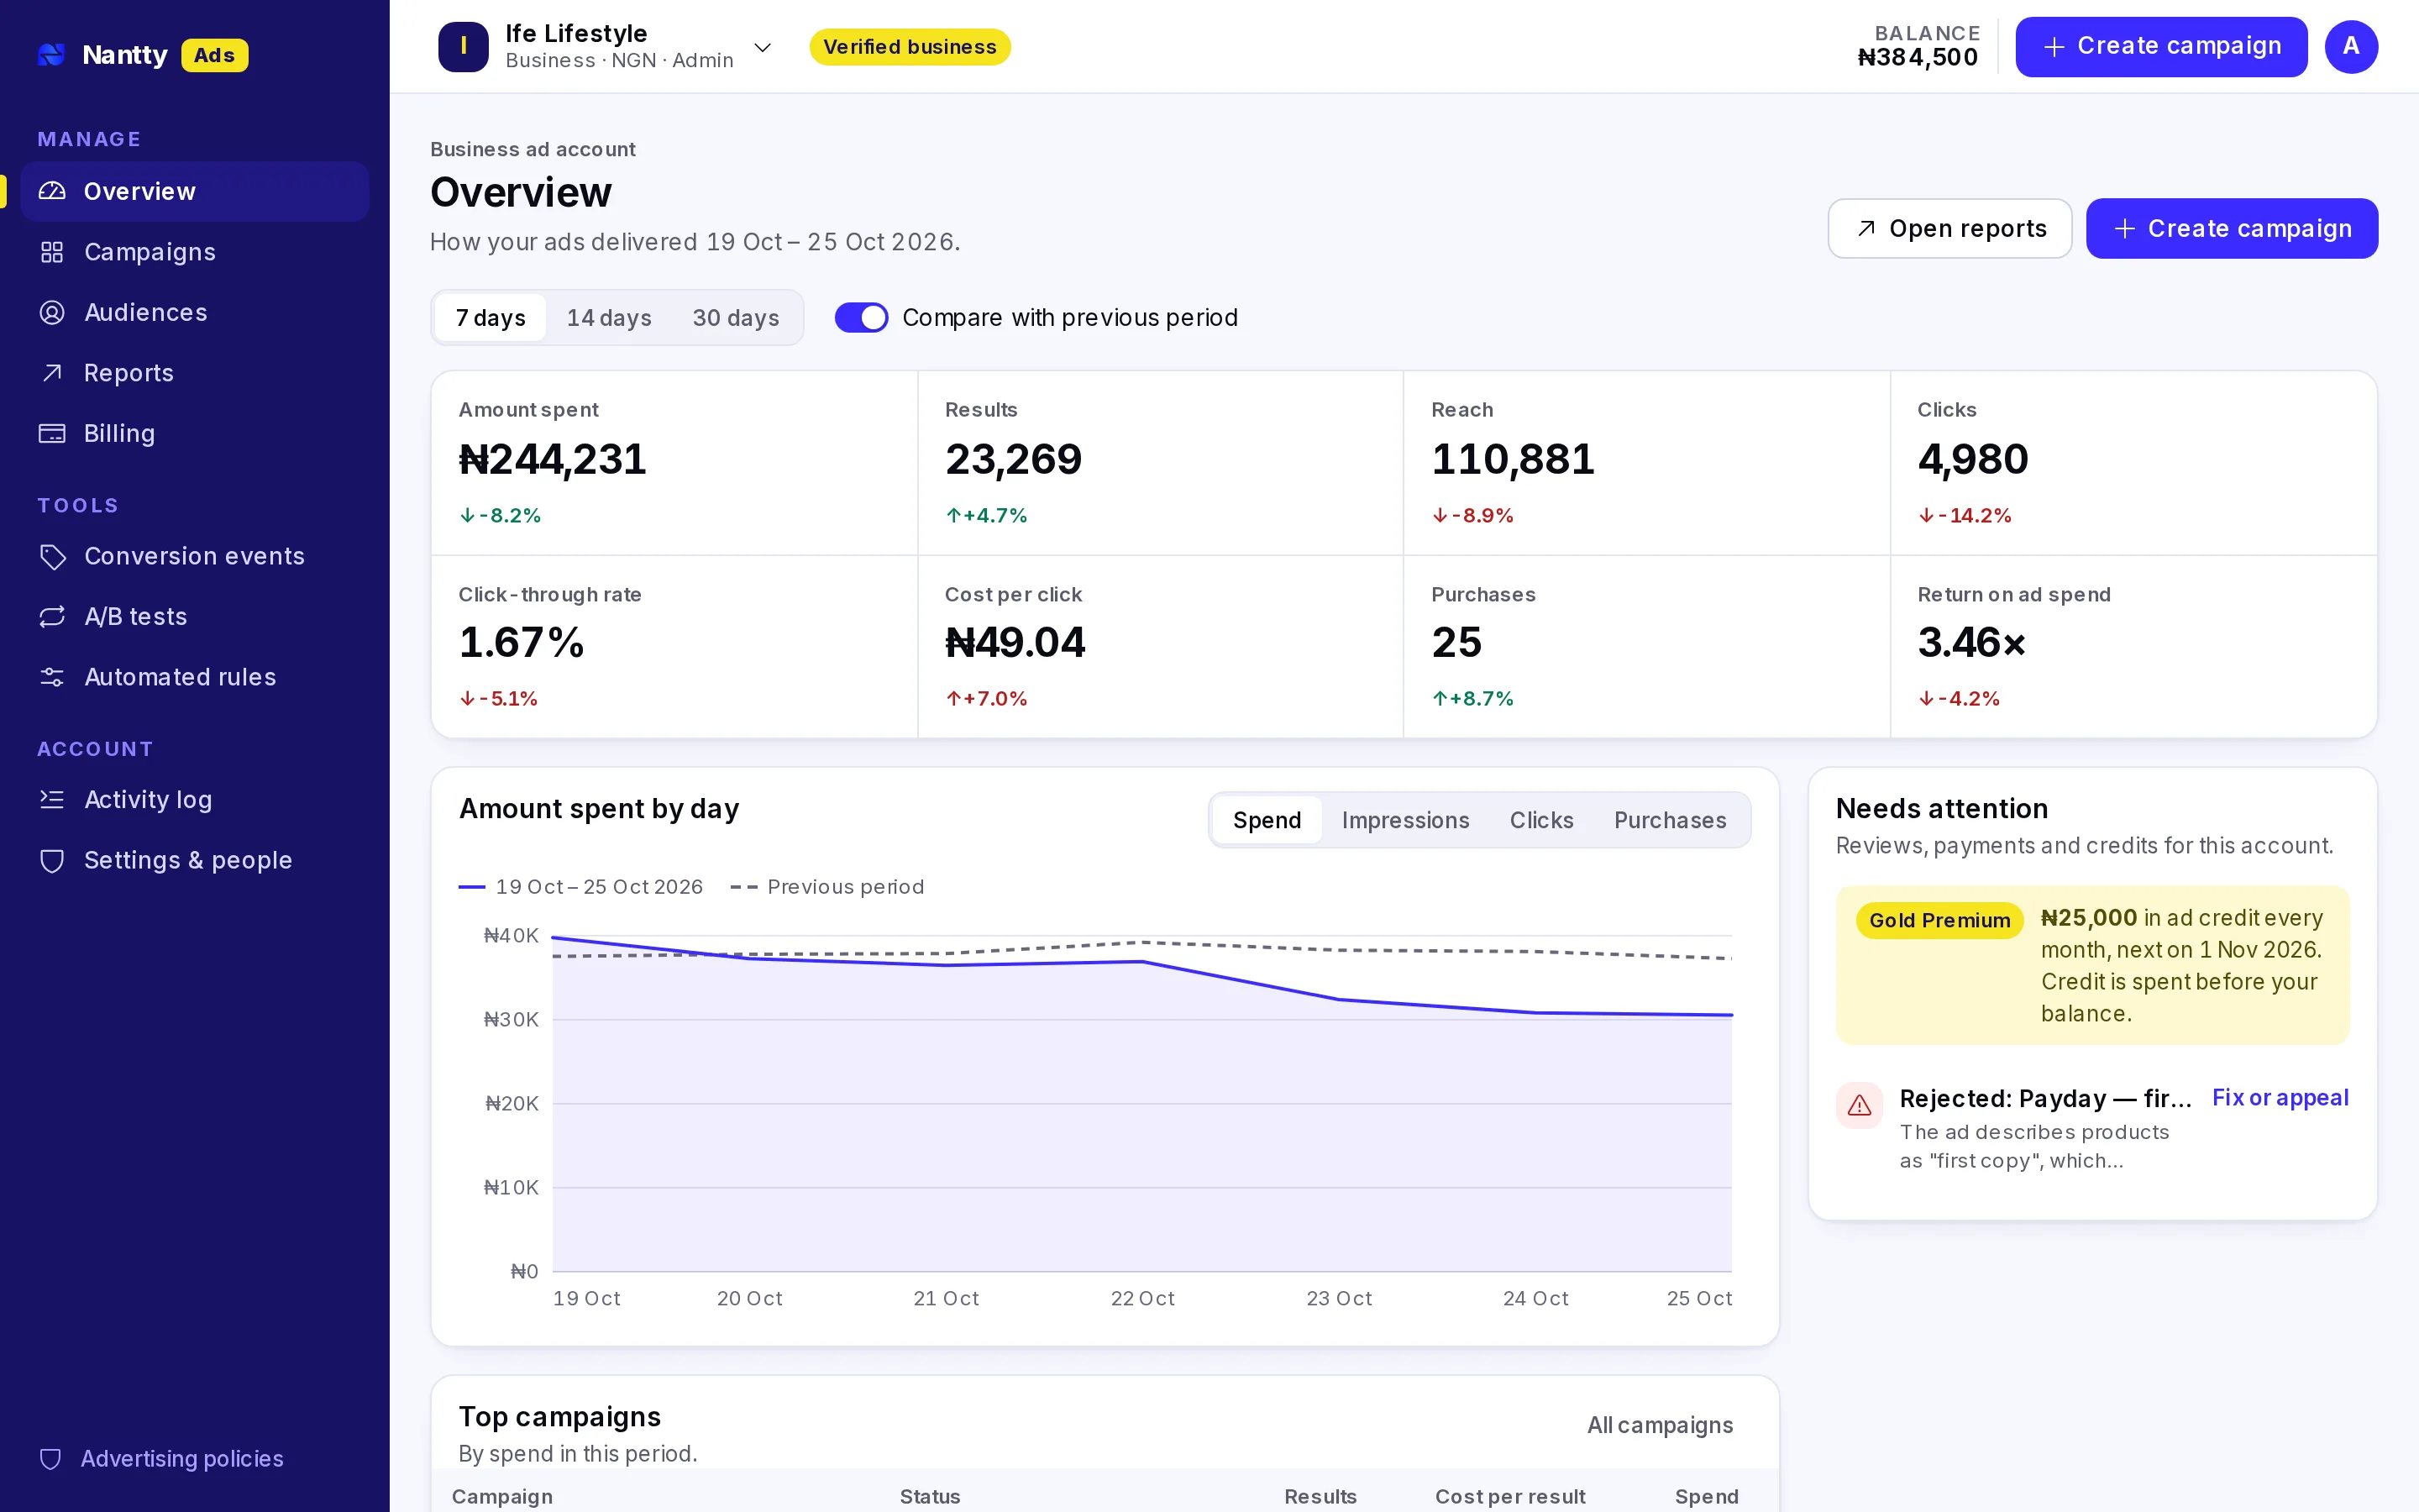Click the red warning icon on rejected ad
This screenshot has width=2419, height=1512.
pos(1860,1105)
